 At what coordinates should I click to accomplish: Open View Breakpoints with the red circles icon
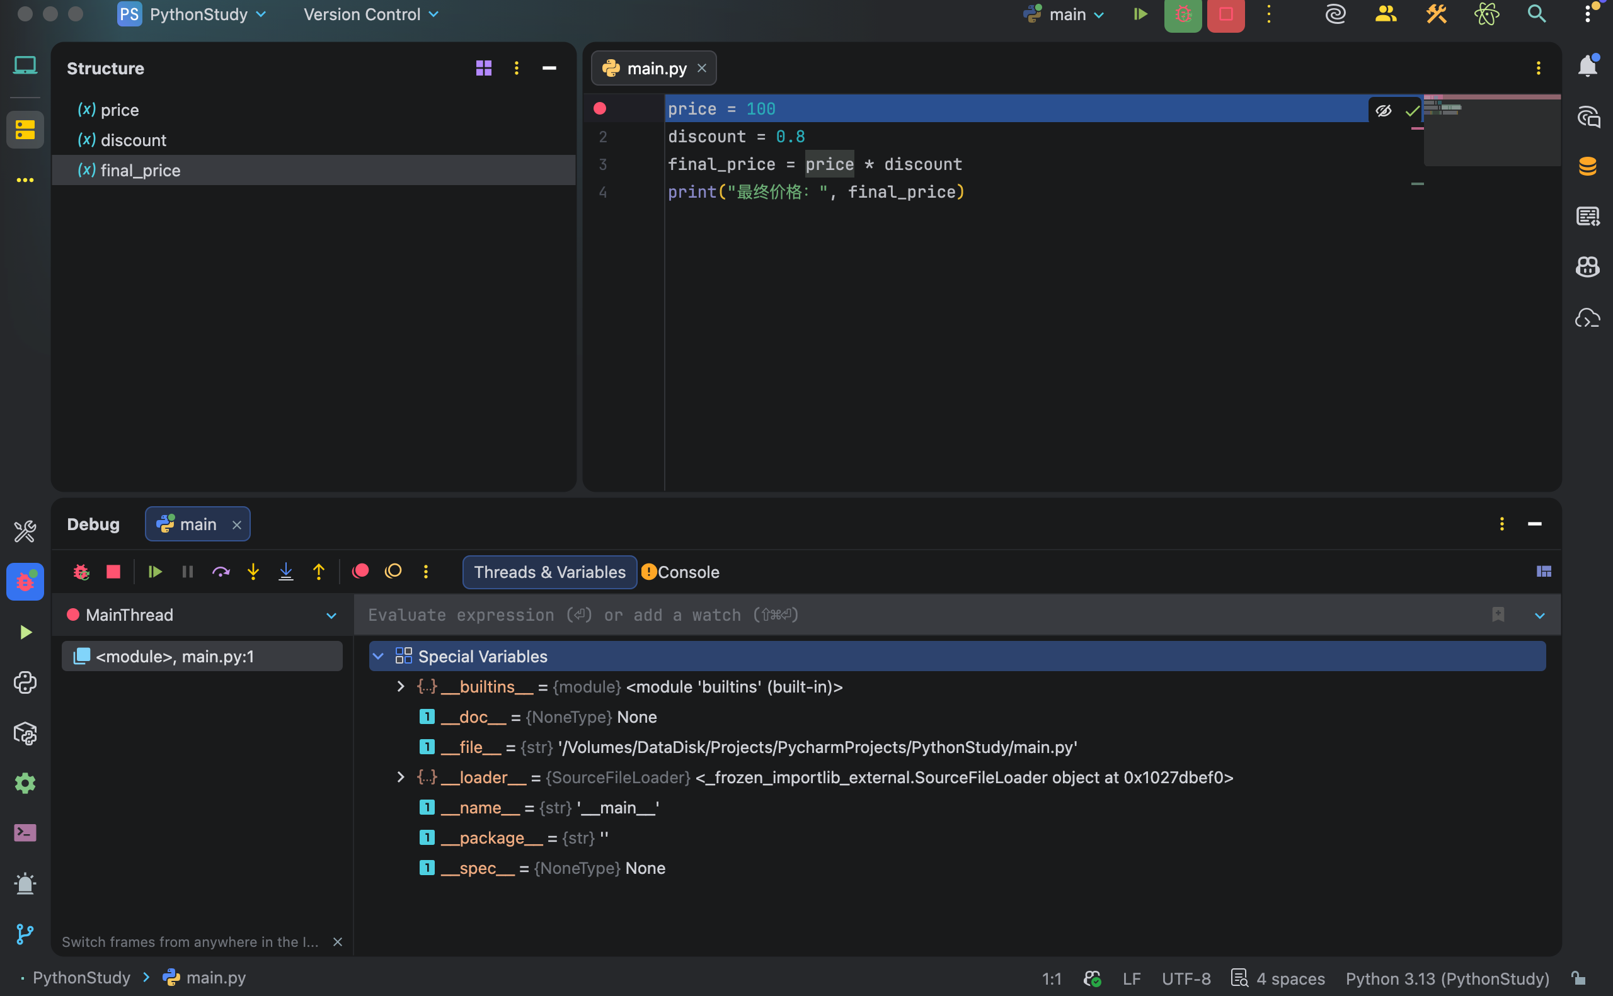[360, 572]
